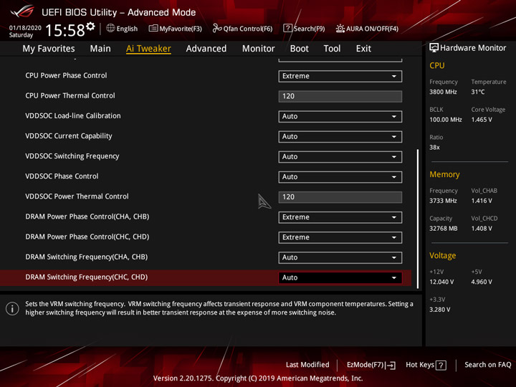Open VDDSOC Phase Control dropdown
516x387 pixels.
tap(340, 177)
